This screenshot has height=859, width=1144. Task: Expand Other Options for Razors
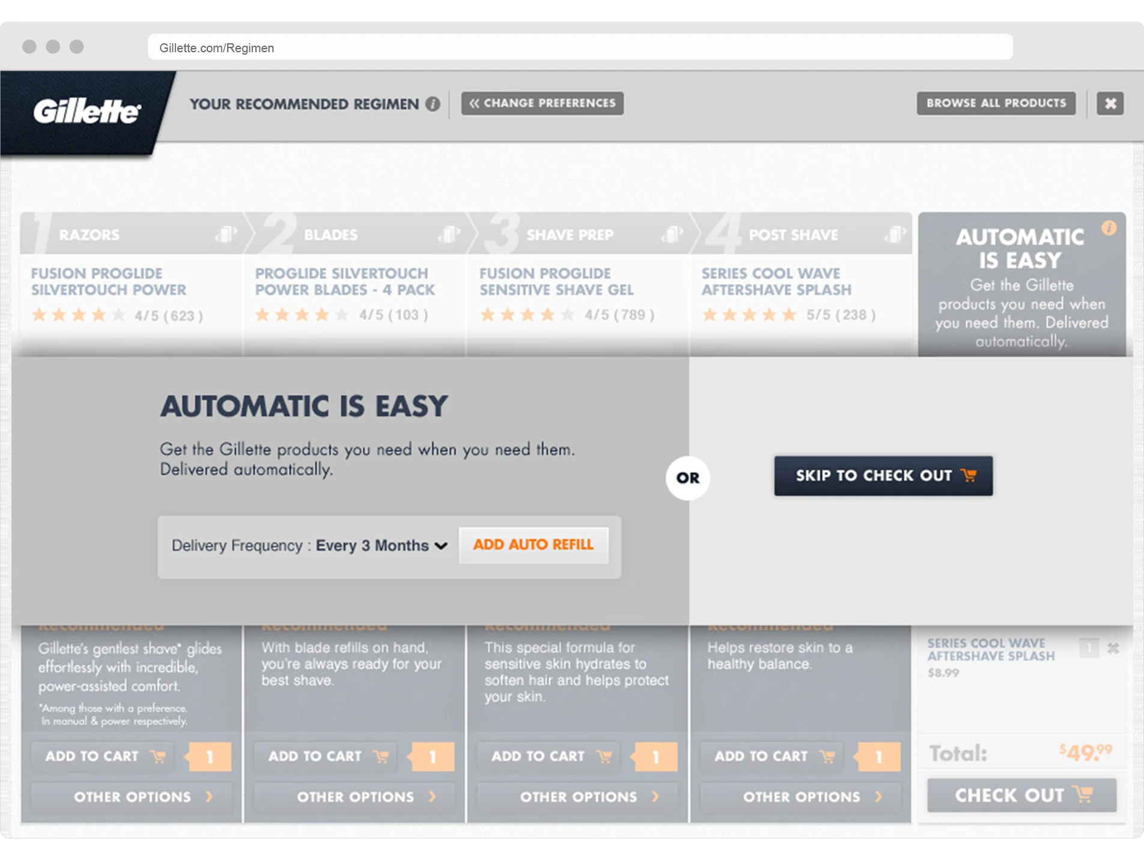pos(132,797)
